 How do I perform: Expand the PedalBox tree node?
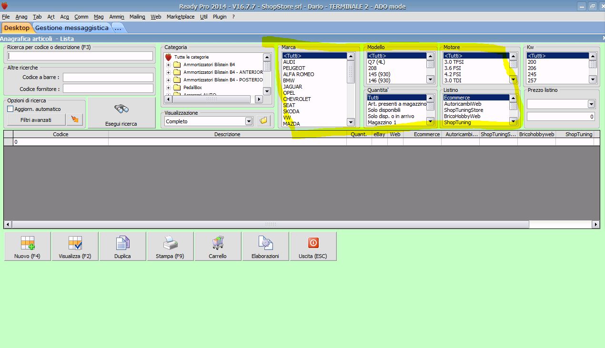[x=168, y=88]
